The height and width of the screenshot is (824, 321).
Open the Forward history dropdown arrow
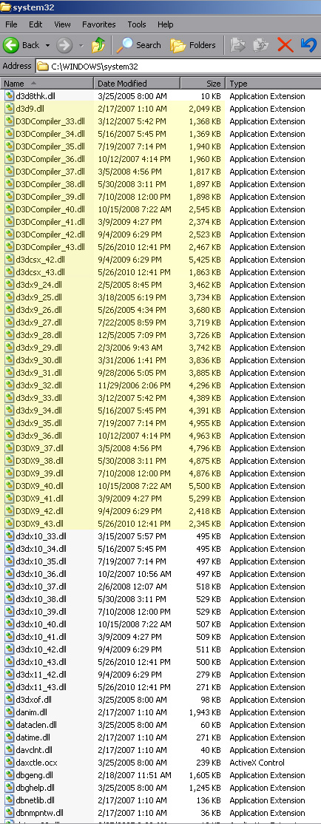click(x=81, y=45)
